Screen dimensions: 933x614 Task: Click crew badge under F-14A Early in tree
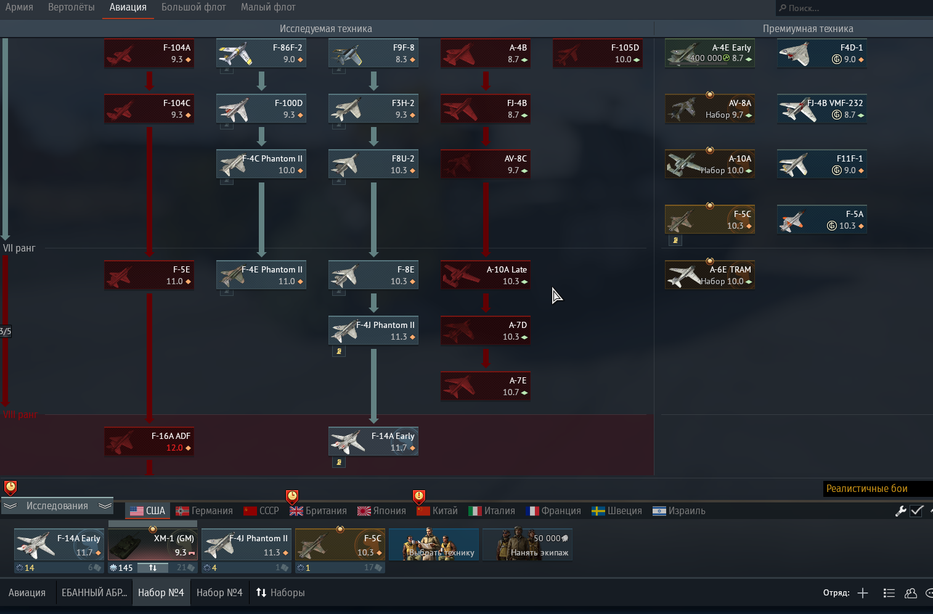(339, 462)
